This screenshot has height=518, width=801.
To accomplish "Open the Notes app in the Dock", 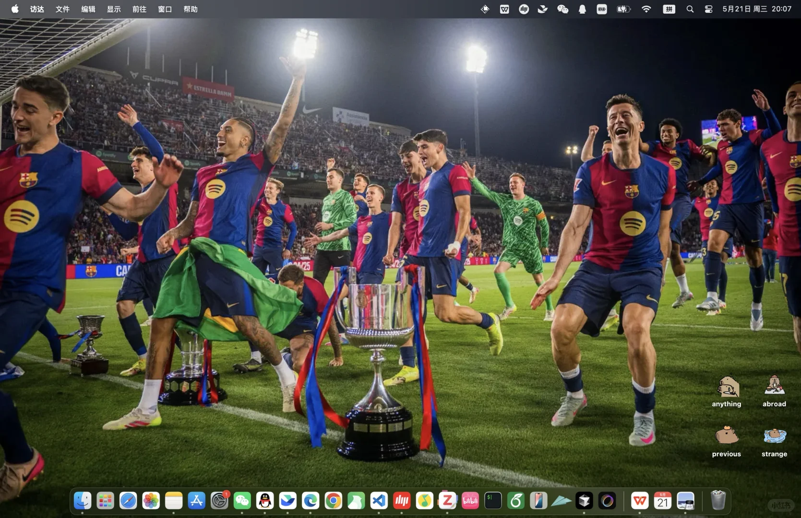I will click(x=174, y=501).
